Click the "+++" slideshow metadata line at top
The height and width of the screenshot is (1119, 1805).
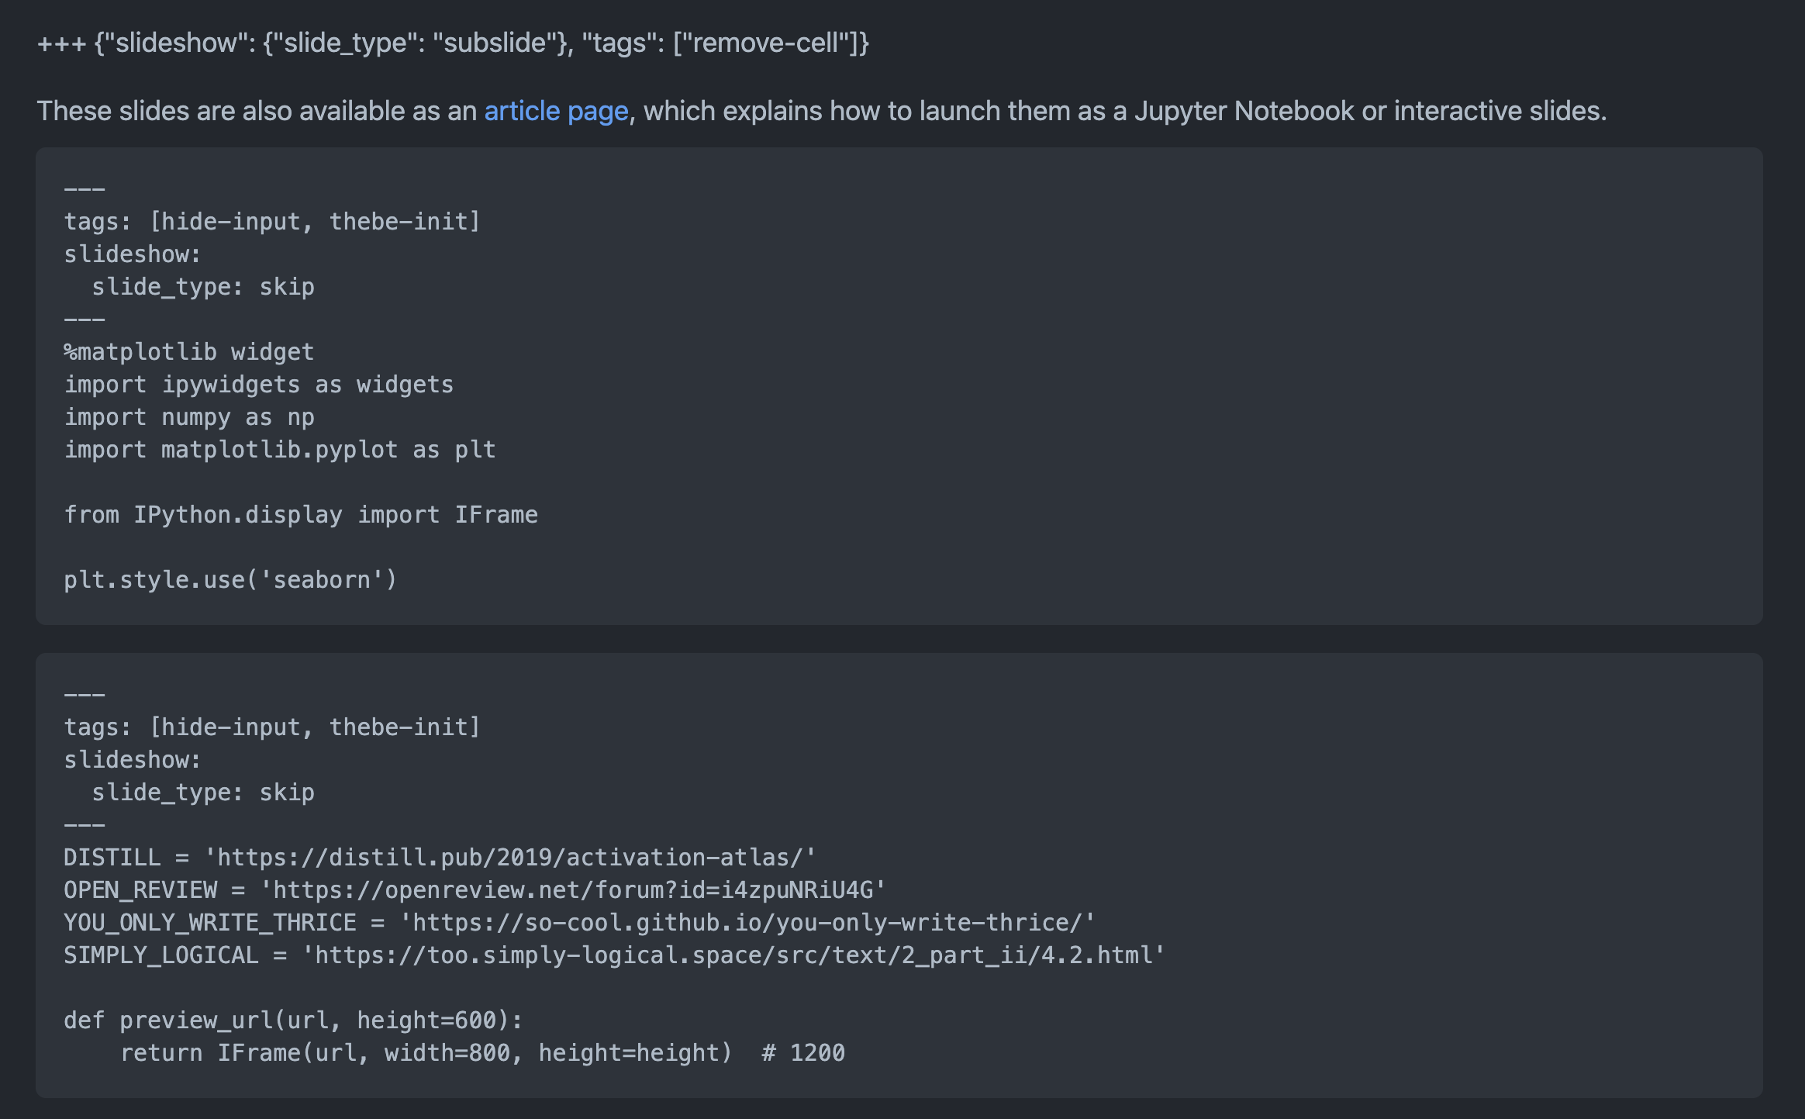453,43
